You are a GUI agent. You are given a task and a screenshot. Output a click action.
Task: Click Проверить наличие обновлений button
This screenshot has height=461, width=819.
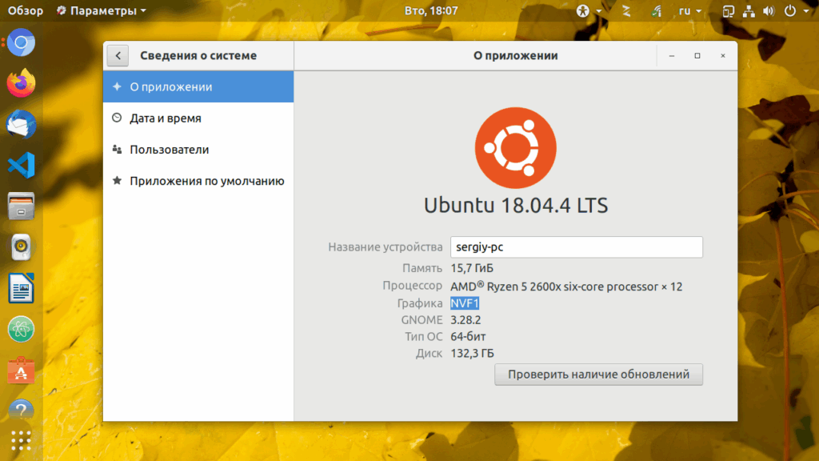(598, 375)
